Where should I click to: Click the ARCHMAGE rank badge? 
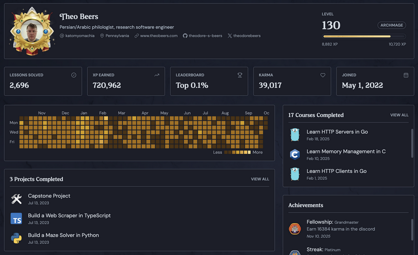click(x=392, y=25)
